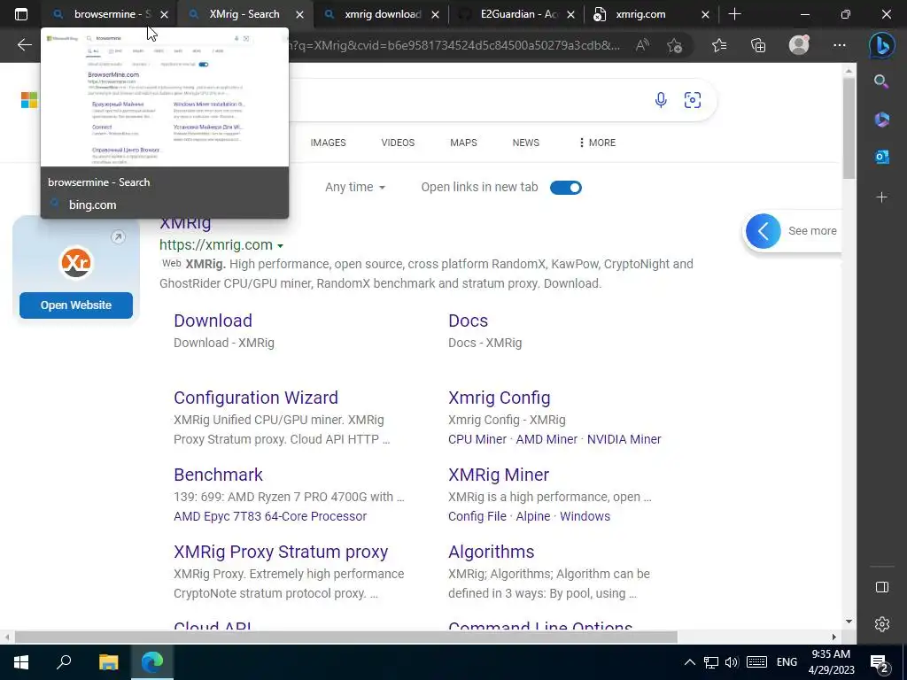The image size is (907, 680).
Task: Click the XMRig logo in the site card
Action: (76, 263)
